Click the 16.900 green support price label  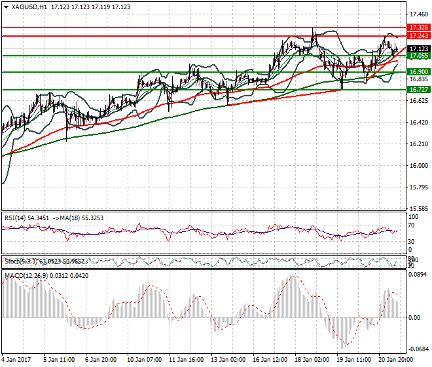pyautogui.click(x=418, y=72)
